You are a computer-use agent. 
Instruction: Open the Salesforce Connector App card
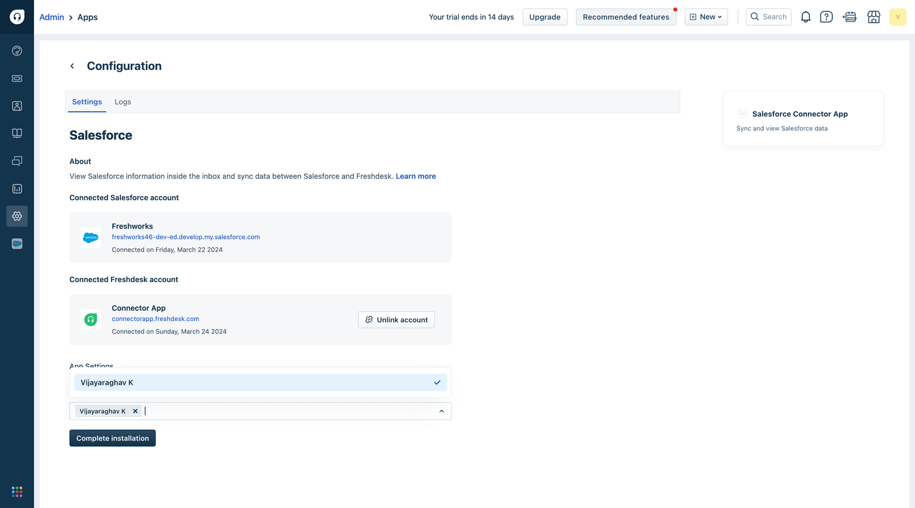coord(803,118)
